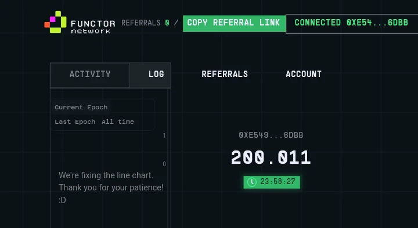Click the Functor Network logo
This screenshot has height=228, width=418.
(x=80, y=23)
